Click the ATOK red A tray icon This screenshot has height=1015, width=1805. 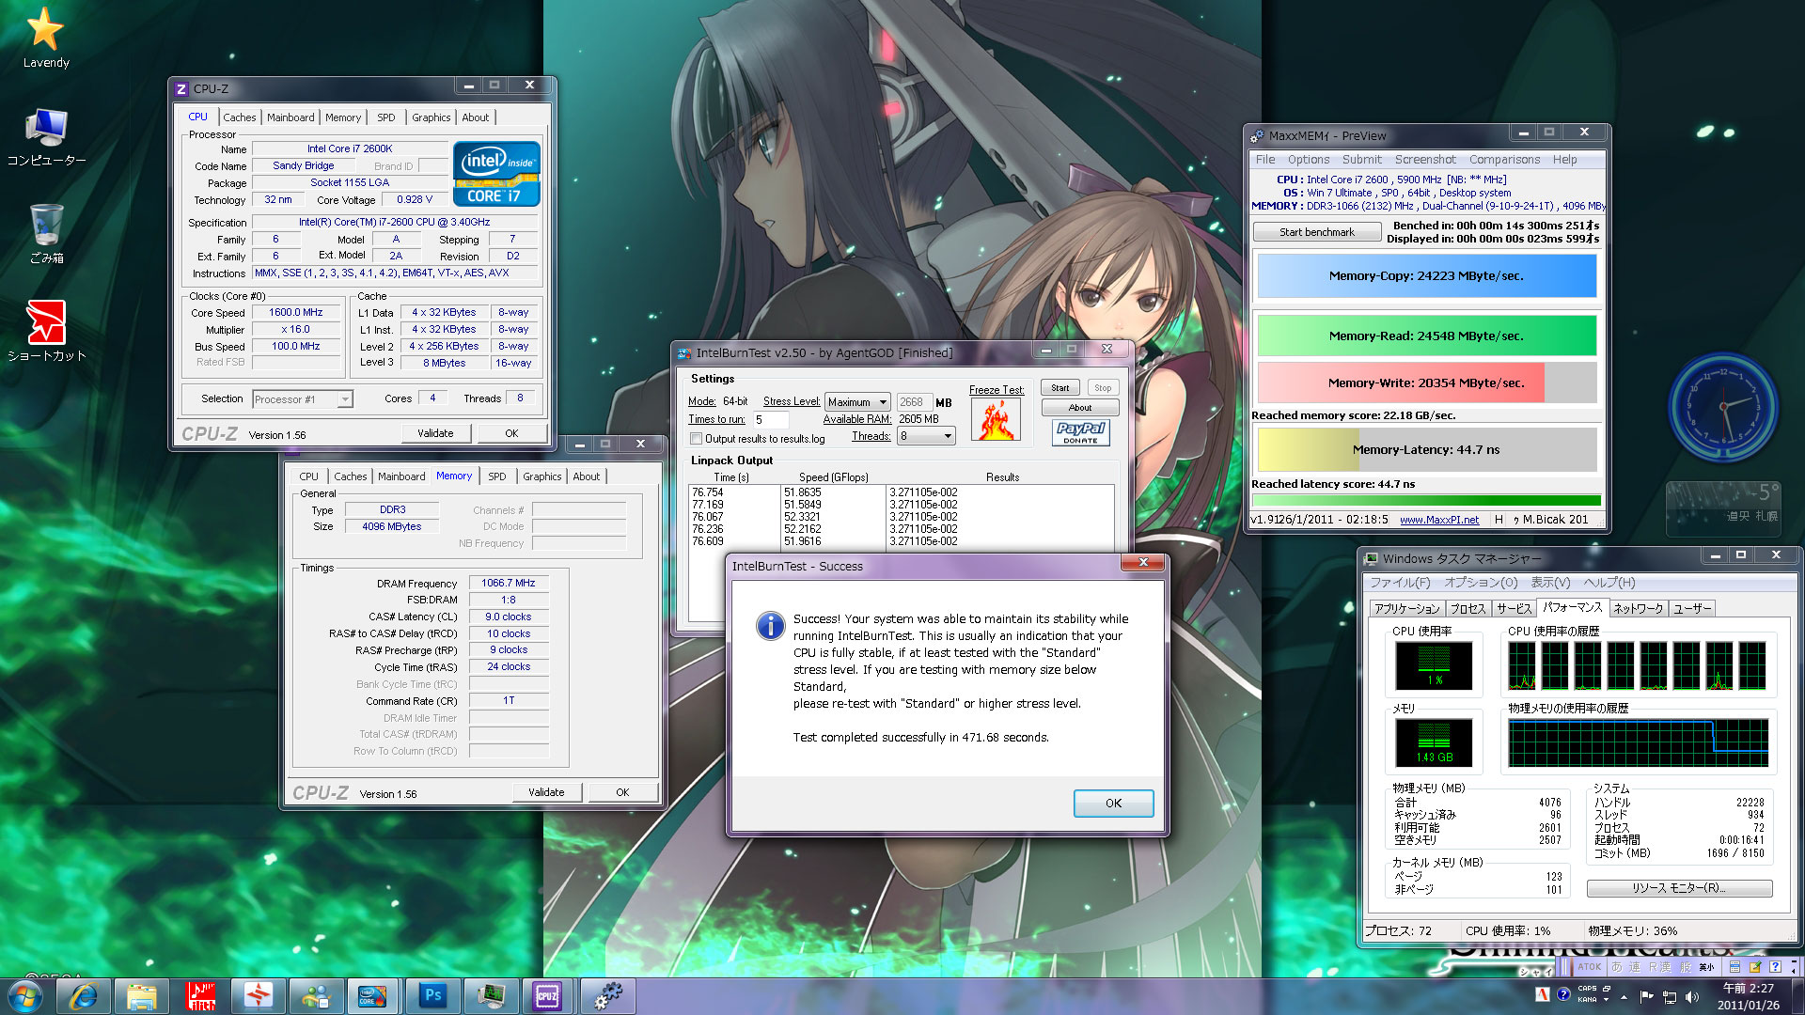click(1543, 995)
